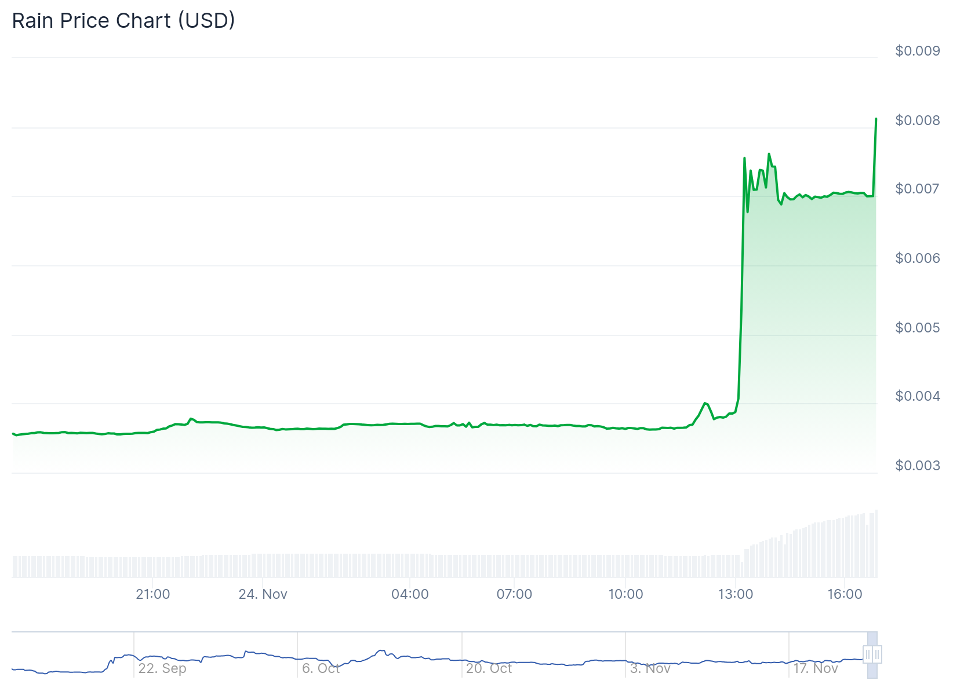The width and height of the screenshot is (953, 695).
Task: Click the $0.008 price axis label
Action: (918, 120)
